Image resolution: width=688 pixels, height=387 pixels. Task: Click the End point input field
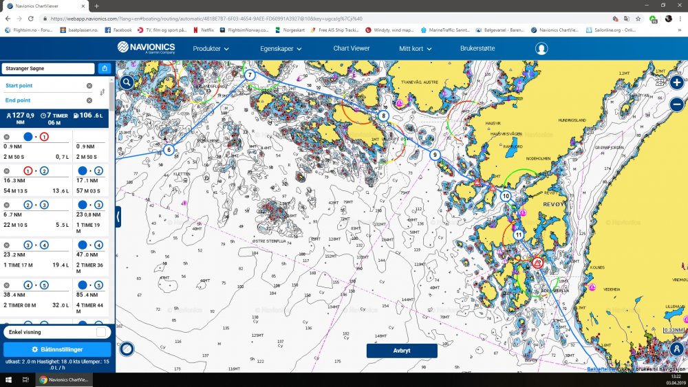coord(43,100)
